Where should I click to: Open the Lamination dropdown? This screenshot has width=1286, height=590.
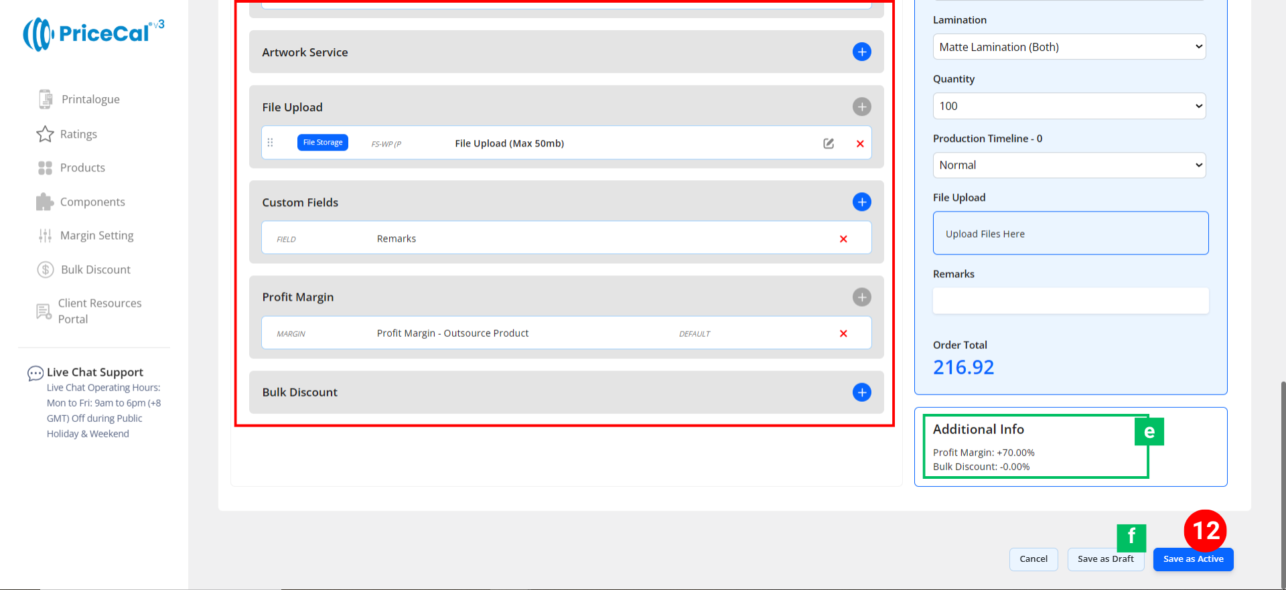[x=1068, y=47]
